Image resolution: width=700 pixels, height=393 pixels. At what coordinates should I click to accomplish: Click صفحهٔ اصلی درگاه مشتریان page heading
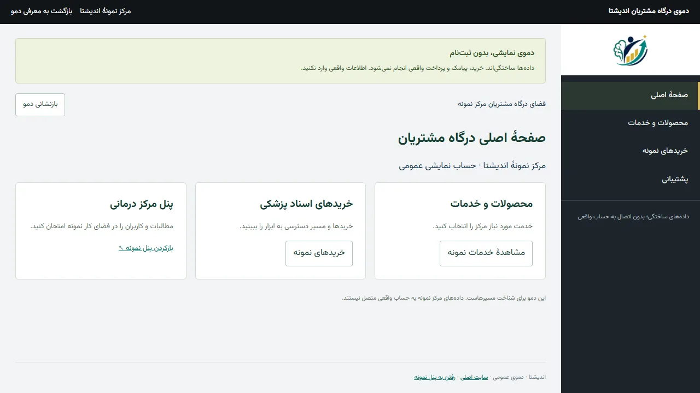472,138
